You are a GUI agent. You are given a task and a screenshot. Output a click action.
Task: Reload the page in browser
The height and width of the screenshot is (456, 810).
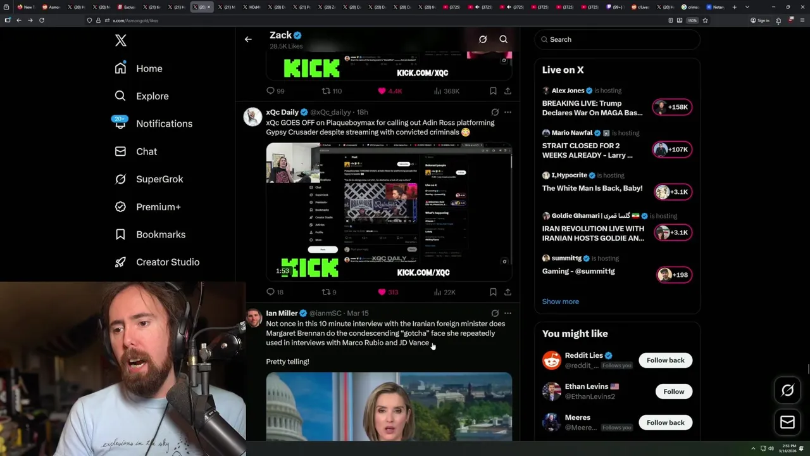coord(42,20)
